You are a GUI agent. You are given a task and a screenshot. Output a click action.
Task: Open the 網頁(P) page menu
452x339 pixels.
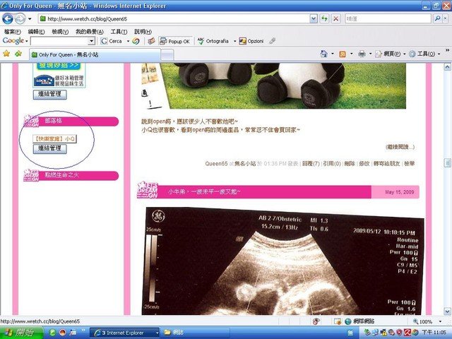click(x=391, y=54)
